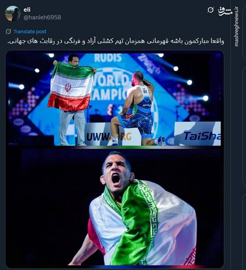Click the kneeling wrestler's blue singlet
The image size is (246, 270).
[x=141, y=112]
